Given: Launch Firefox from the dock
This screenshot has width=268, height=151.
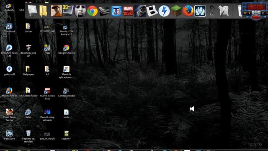Looking at the screenshot, I should coord(188,11).
